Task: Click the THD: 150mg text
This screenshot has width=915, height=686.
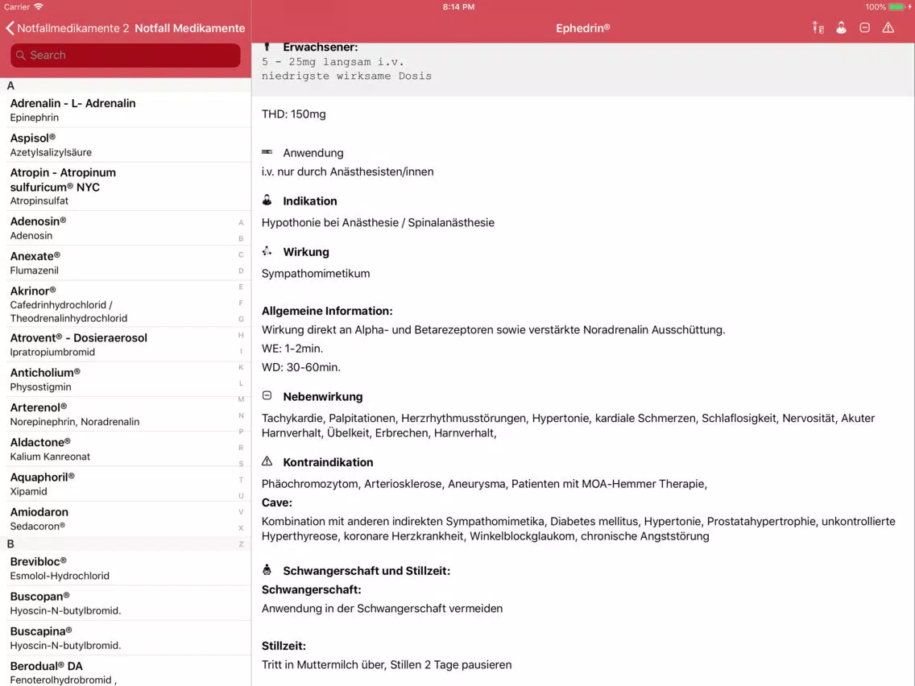Action: pos(293,114)
